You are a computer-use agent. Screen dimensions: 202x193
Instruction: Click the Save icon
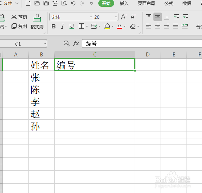click(x=46, y=3)
